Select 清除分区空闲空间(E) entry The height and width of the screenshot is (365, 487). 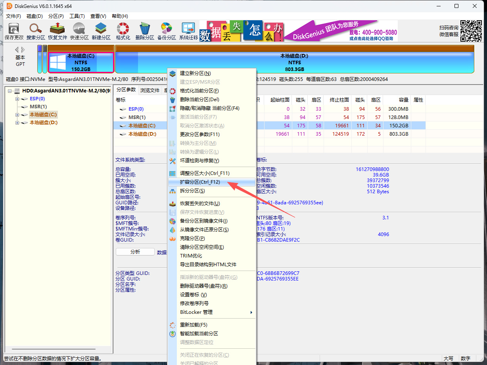pos(212,247)
